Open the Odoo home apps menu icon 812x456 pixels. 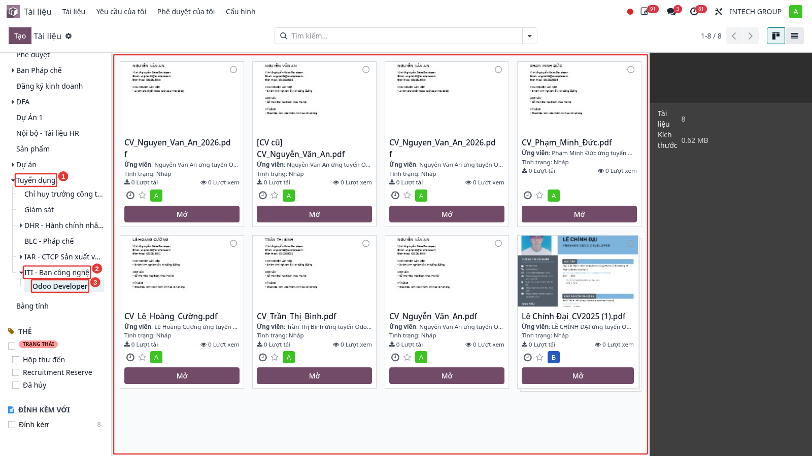tap(13, 12)
